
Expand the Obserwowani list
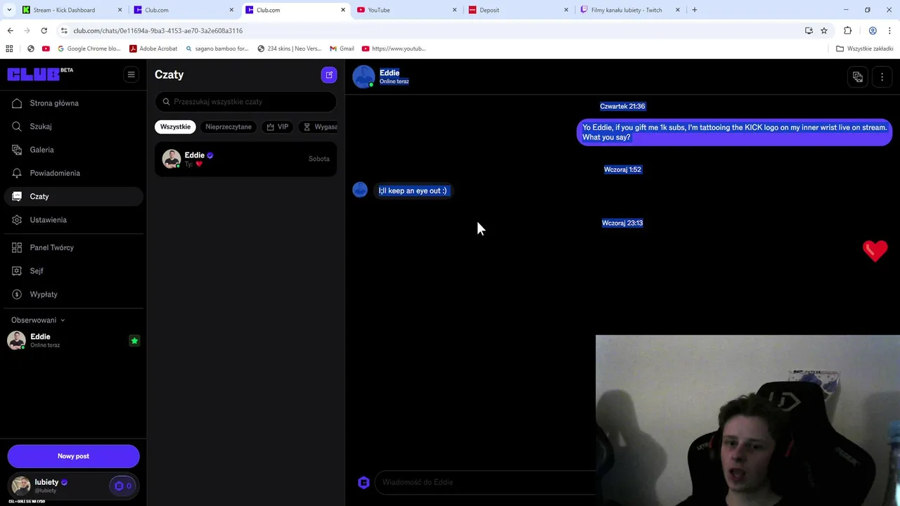38,320
